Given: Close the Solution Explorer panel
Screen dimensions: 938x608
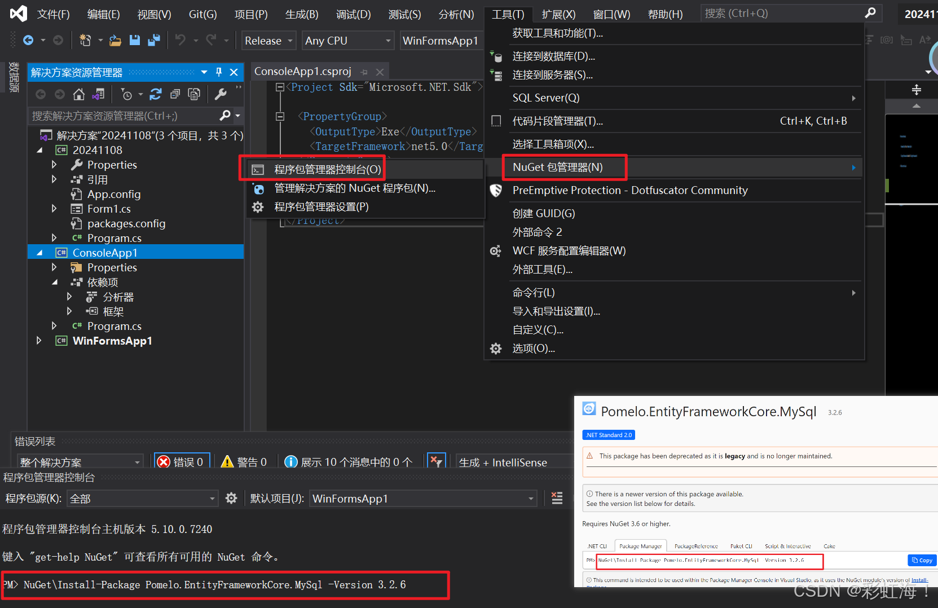Looking at the screenshot, I should click(234, 72).
